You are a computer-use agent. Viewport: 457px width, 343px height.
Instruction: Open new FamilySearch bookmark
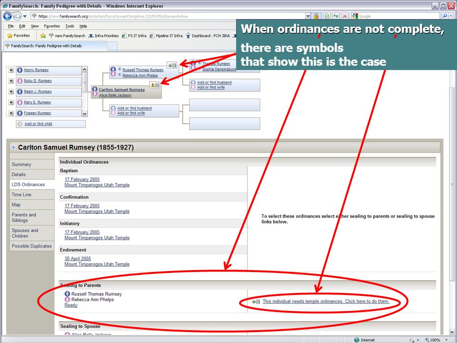pyautogui.click(x=67, y=36)
